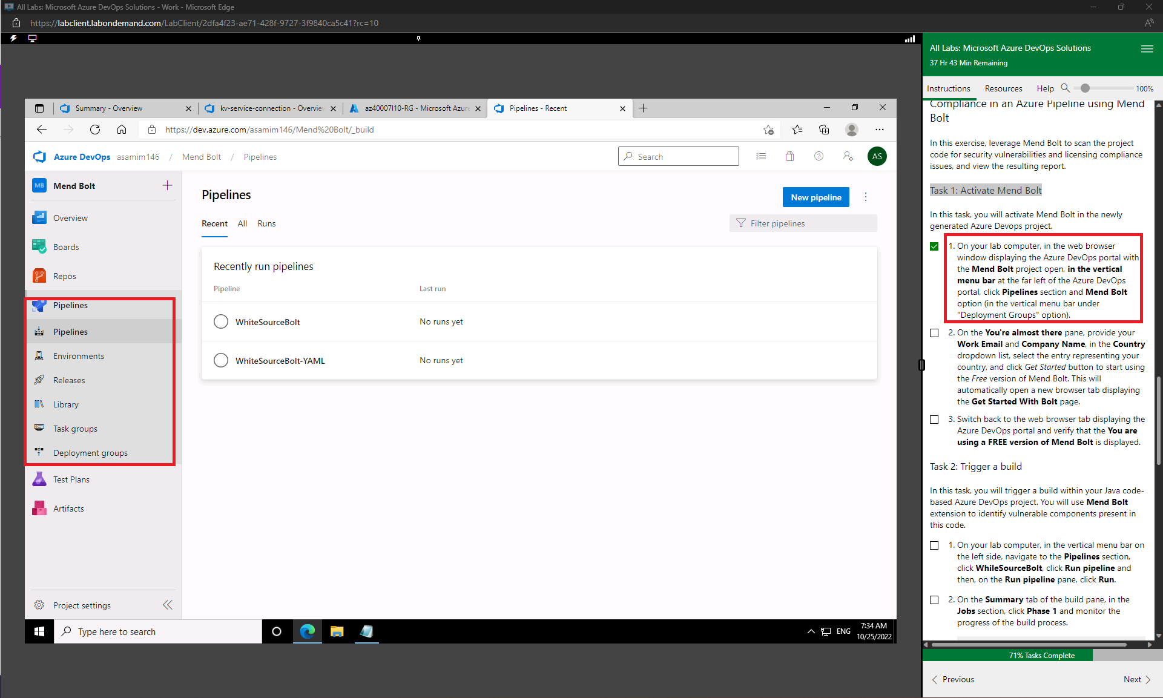
Task: Open the Marketplace shopping bag icon
Action: pyautogui.click(x=789, y=156)
